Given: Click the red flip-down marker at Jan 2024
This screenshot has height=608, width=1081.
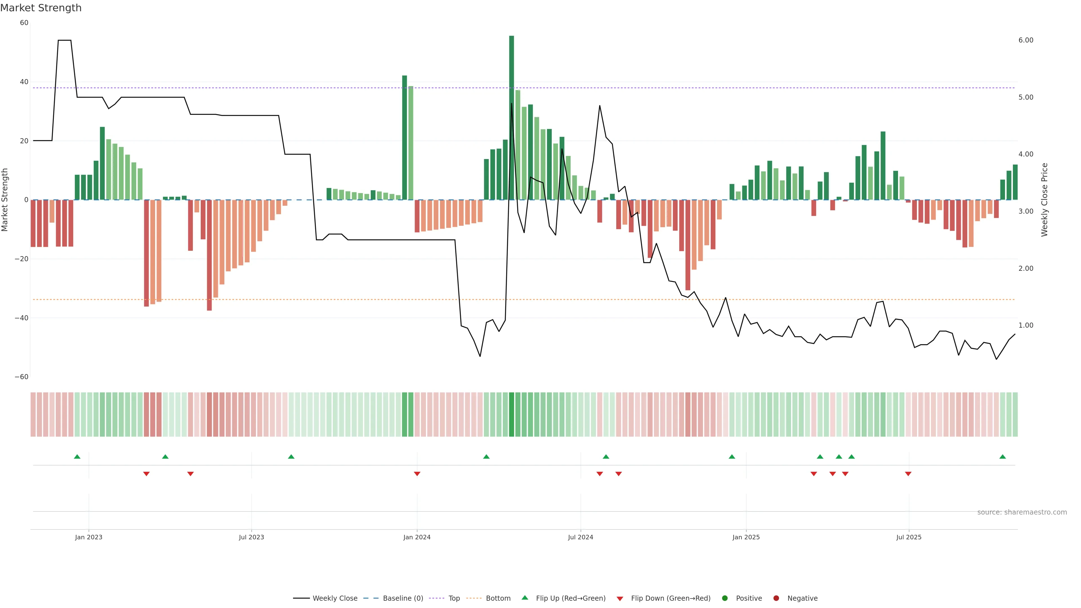Looking at the screenshot, I should (417, 474).
